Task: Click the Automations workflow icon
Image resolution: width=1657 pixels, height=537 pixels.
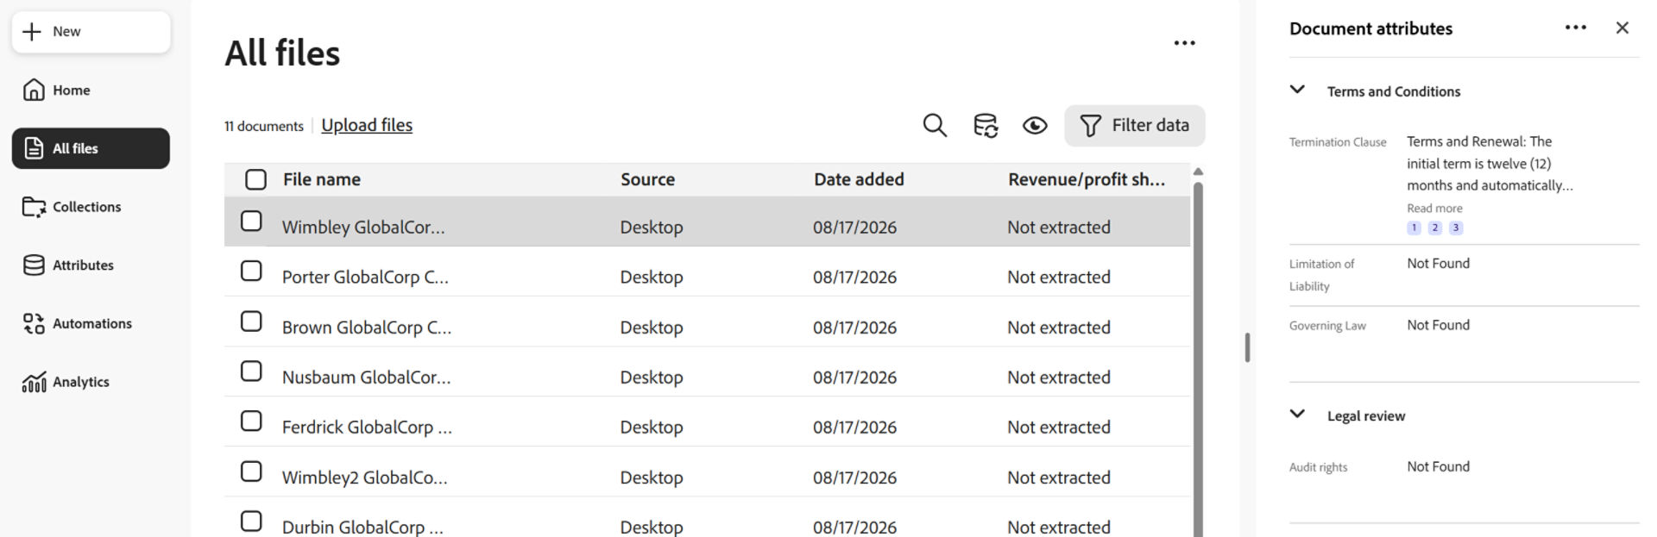Action: pos(34,323)
